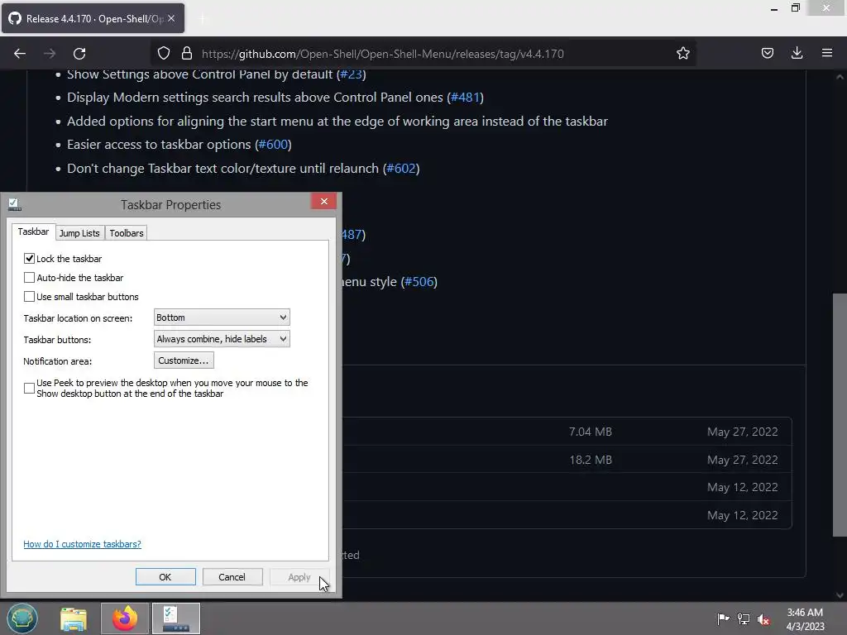Open How do I customize taskbars link
This screenshot has height=635, width=847.
82,544
